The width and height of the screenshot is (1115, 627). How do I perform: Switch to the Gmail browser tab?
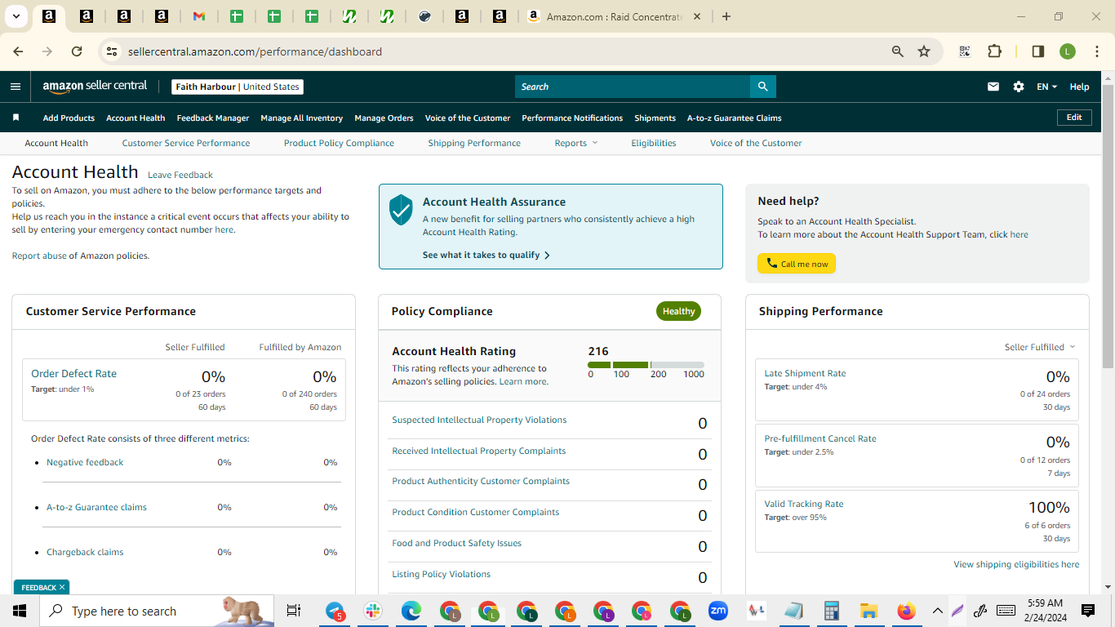tap(199, 16)
